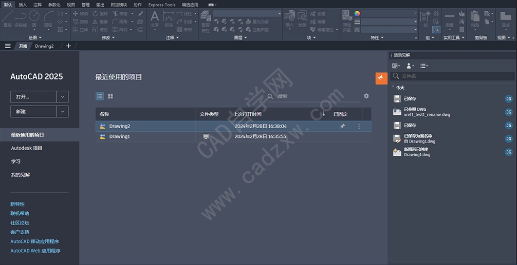The width and height of the screenshot is (517, 265).
Task: Open the Express Tools ribbon tab
Action: point(161,5)
